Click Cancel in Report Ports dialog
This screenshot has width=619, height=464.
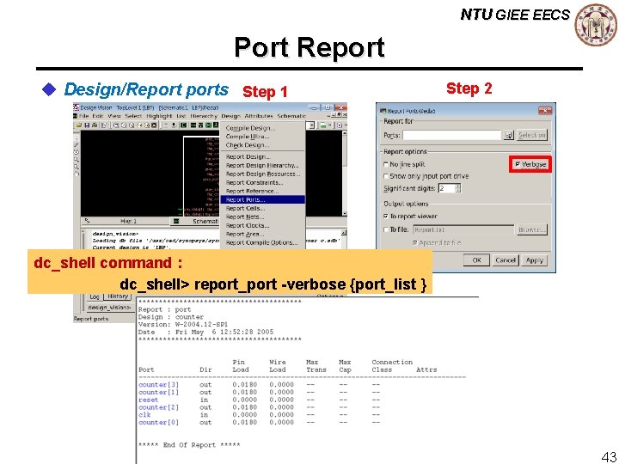pyautogui.click(x=506, y=260)
